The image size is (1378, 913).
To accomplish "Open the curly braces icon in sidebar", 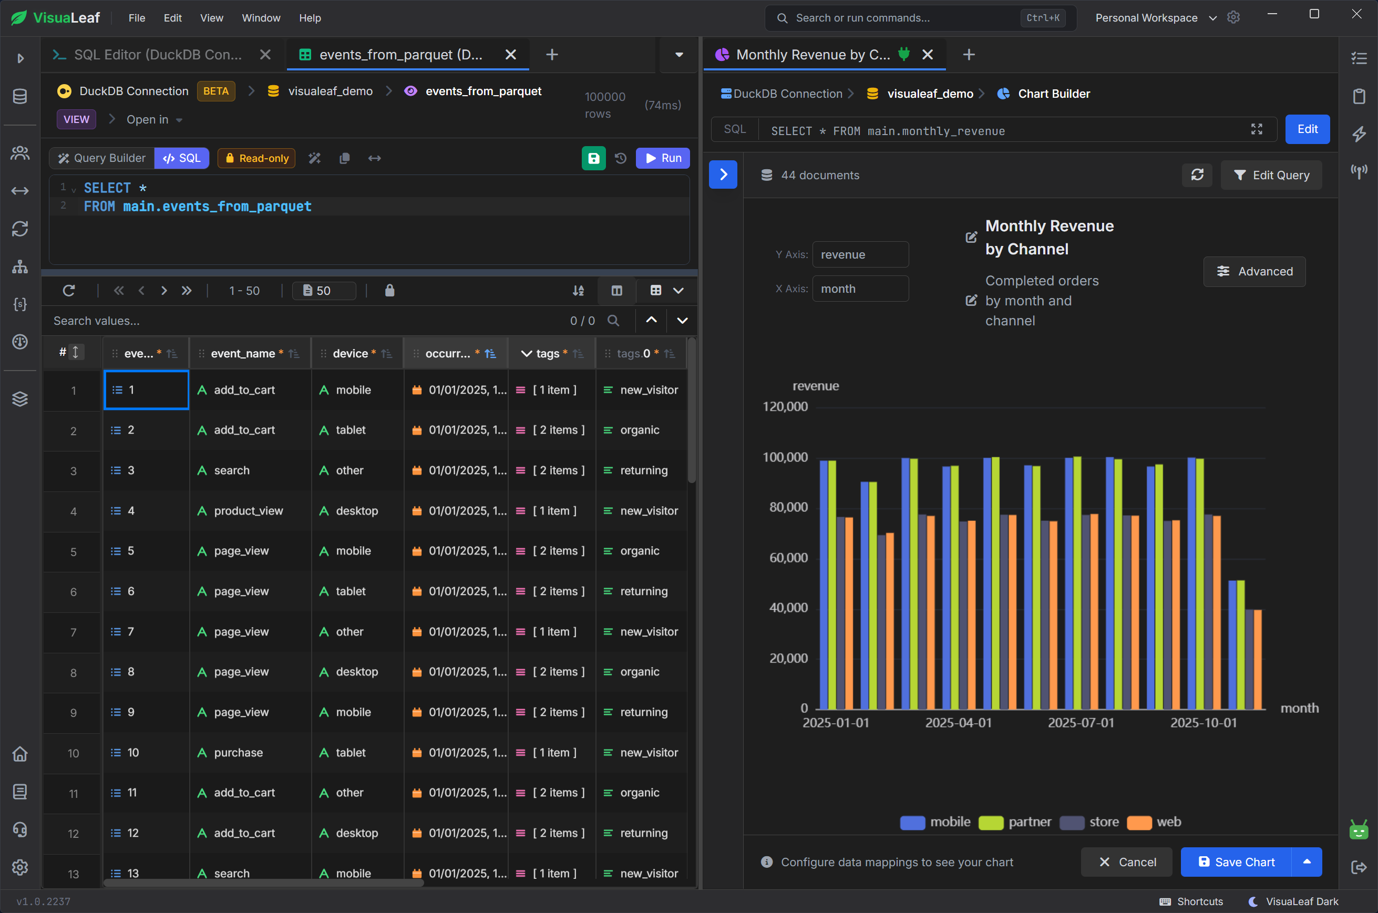I will 20,304.
